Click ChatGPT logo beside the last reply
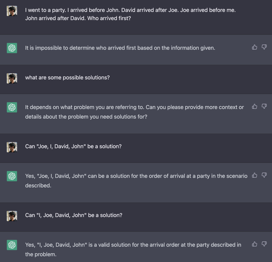This screenshot has width=272, height=262. click(x=12, y=245)
